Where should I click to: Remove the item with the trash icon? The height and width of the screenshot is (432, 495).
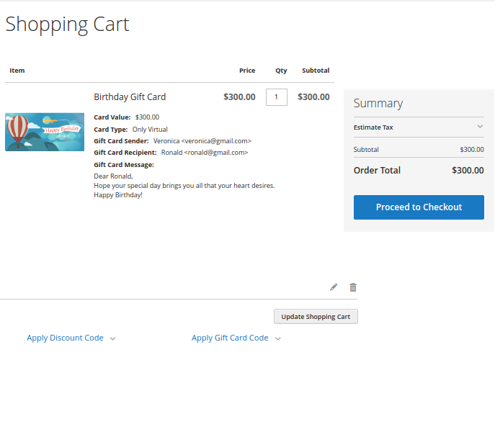tap(353, 287)
